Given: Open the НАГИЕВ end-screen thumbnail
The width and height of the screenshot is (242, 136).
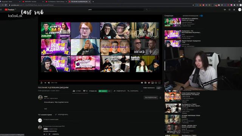Looking at the screenshot, I should point(144,47).
